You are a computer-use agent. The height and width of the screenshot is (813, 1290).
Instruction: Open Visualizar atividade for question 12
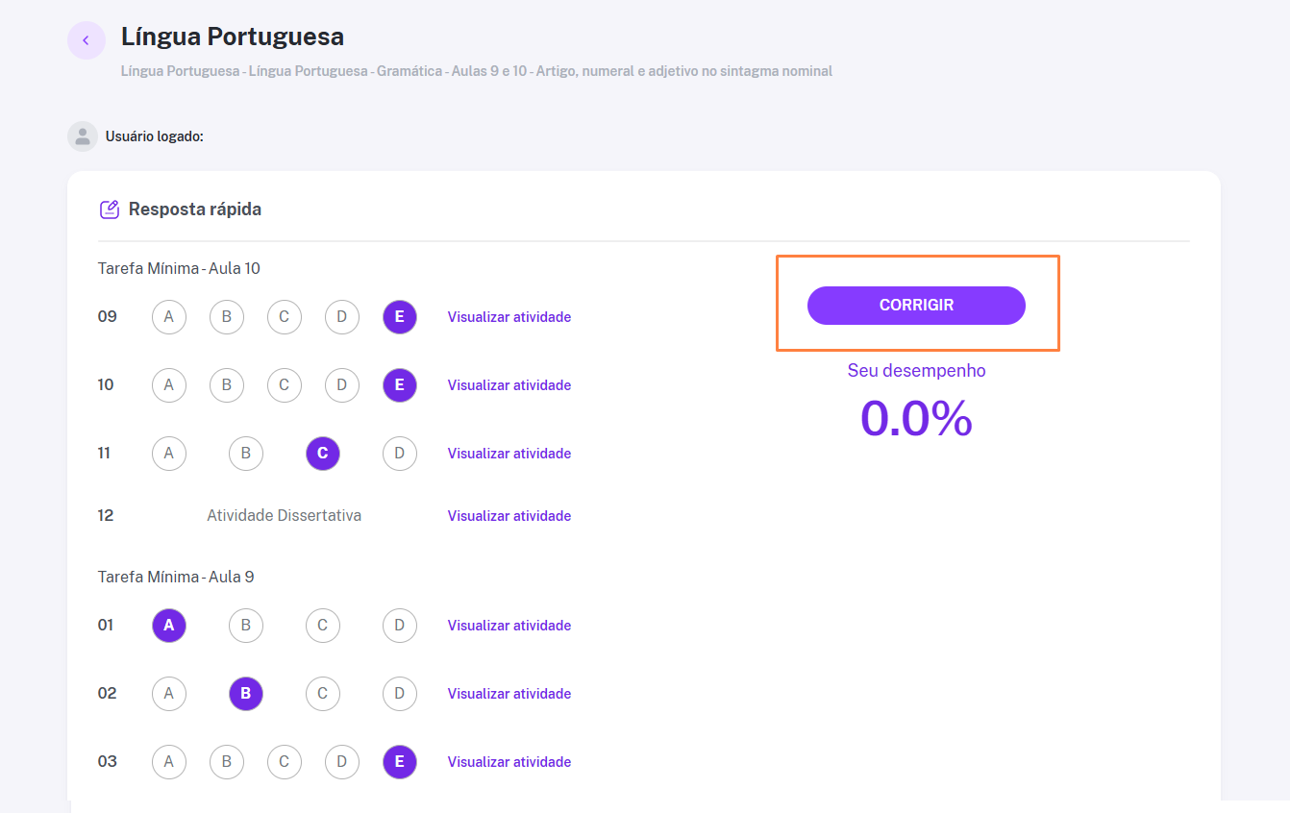click(x=509, y=516)
